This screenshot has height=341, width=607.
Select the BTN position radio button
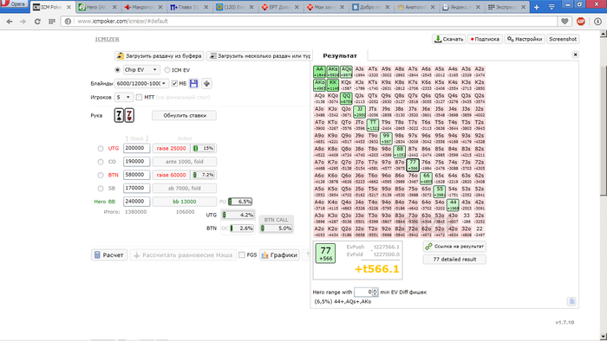click(101, 175)
